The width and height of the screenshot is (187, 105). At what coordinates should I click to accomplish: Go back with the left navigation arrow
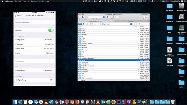tap(95, 24)
